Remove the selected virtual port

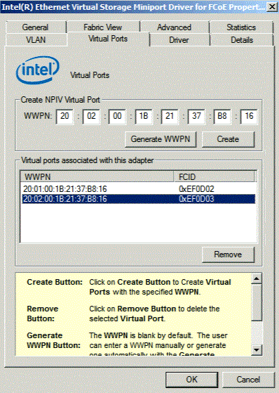(x=228, y=255)
